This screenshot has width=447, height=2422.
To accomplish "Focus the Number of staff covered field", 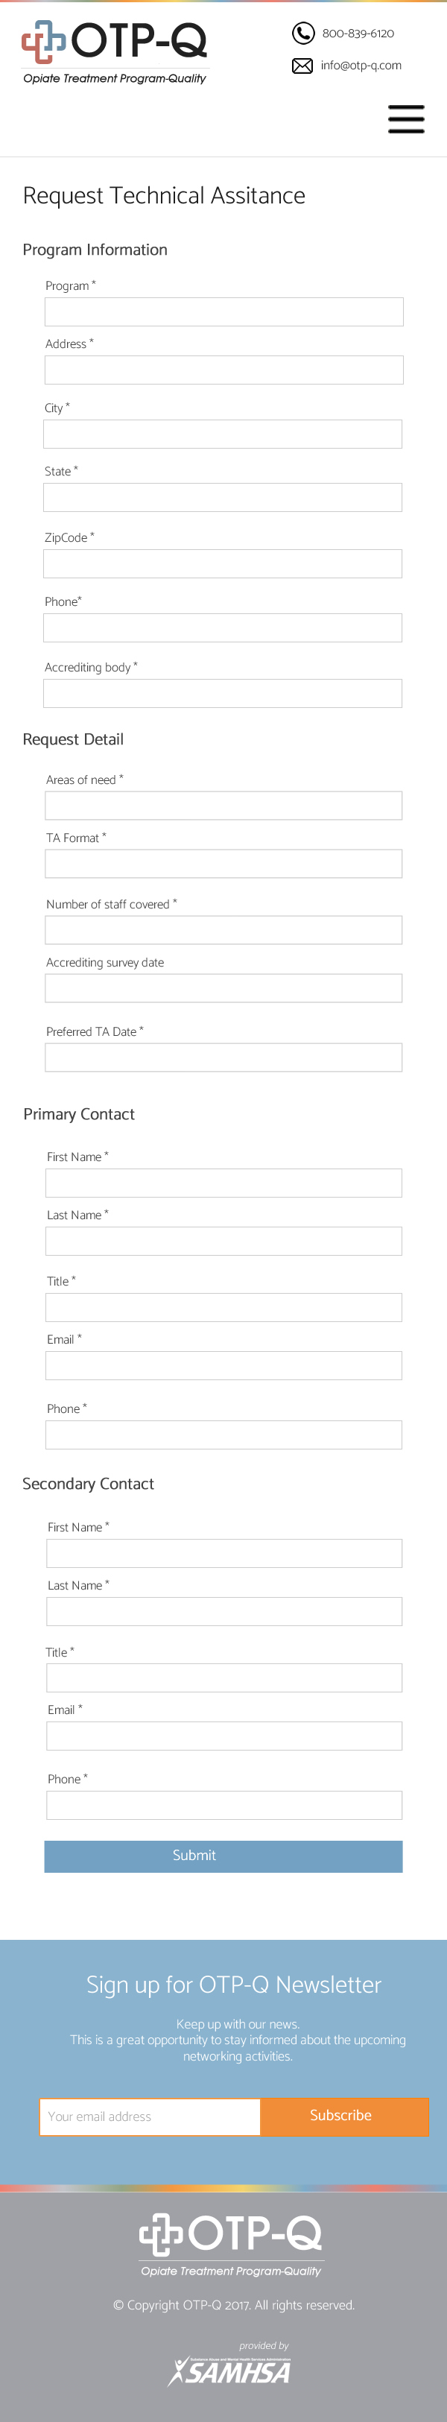I will [x=223, y=930].
